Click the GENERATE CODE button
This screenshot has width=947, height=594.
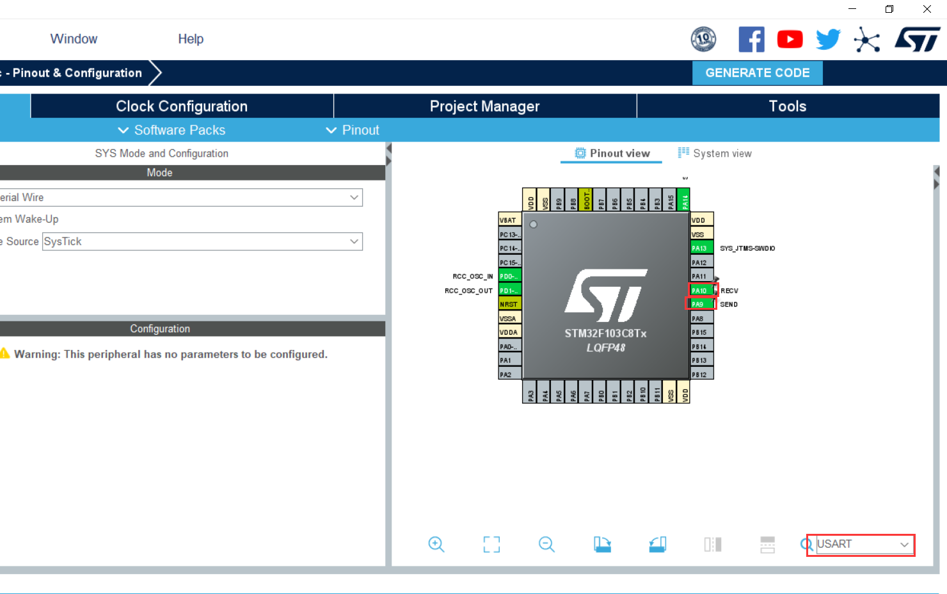point(758,73)
